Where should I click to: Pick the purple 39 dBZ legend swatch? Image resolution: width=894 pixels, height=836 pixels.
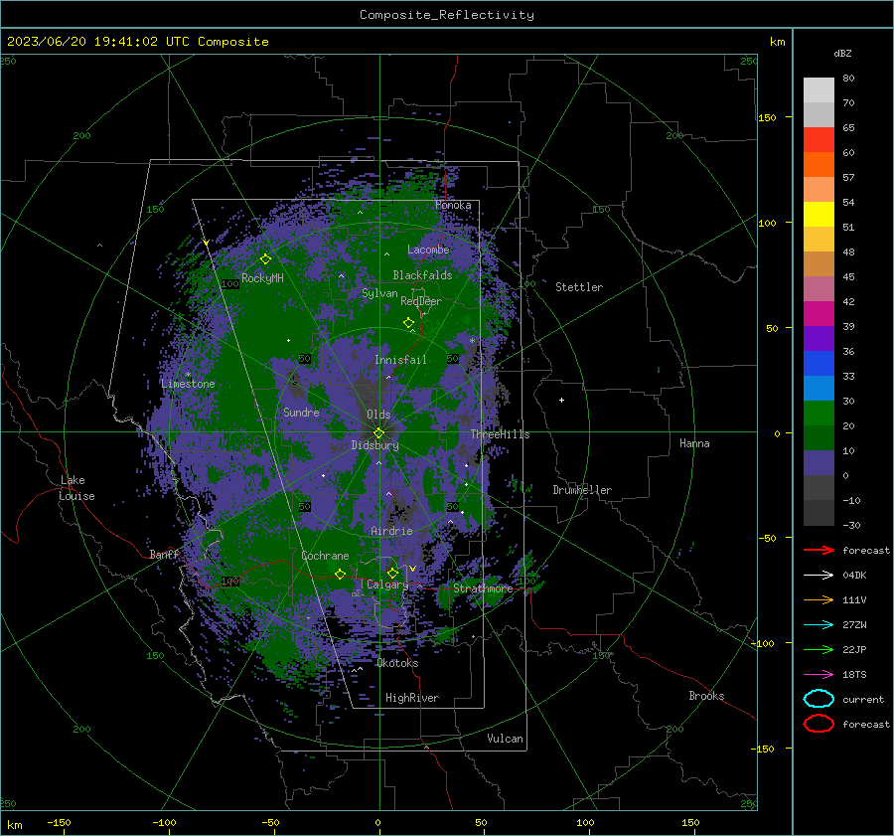point(819,338)
